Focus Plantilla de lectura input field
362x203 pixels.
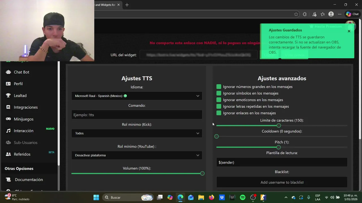coord(282,162)
